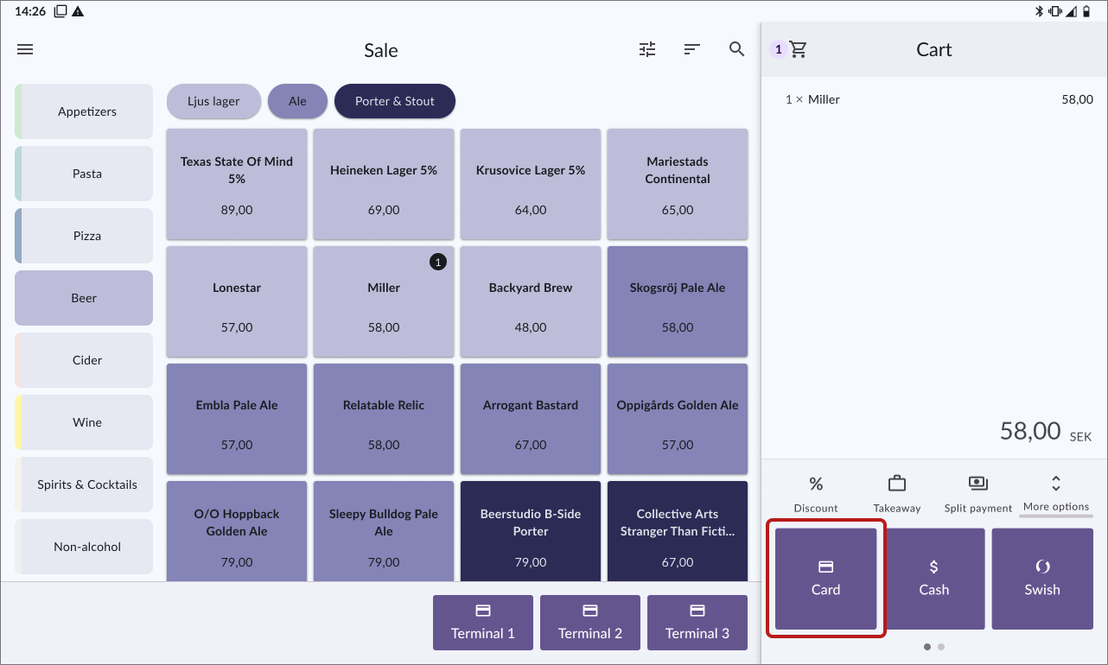Tap the 58,00 SEK cart total
1108x665 pixels.
point(1046,431)
